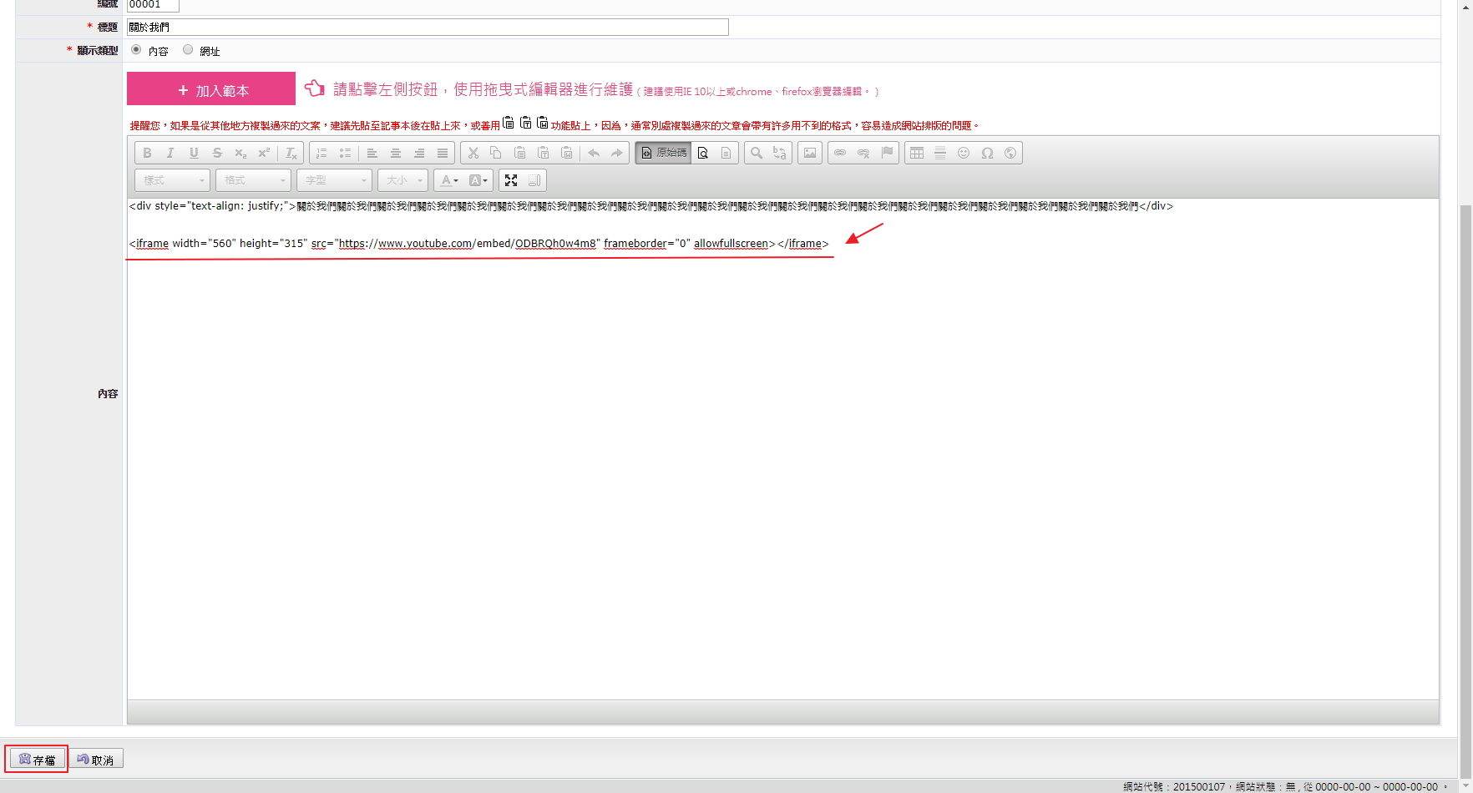1473x793 pixels.
Task: Open the text color picker
Action: point(449,180)
